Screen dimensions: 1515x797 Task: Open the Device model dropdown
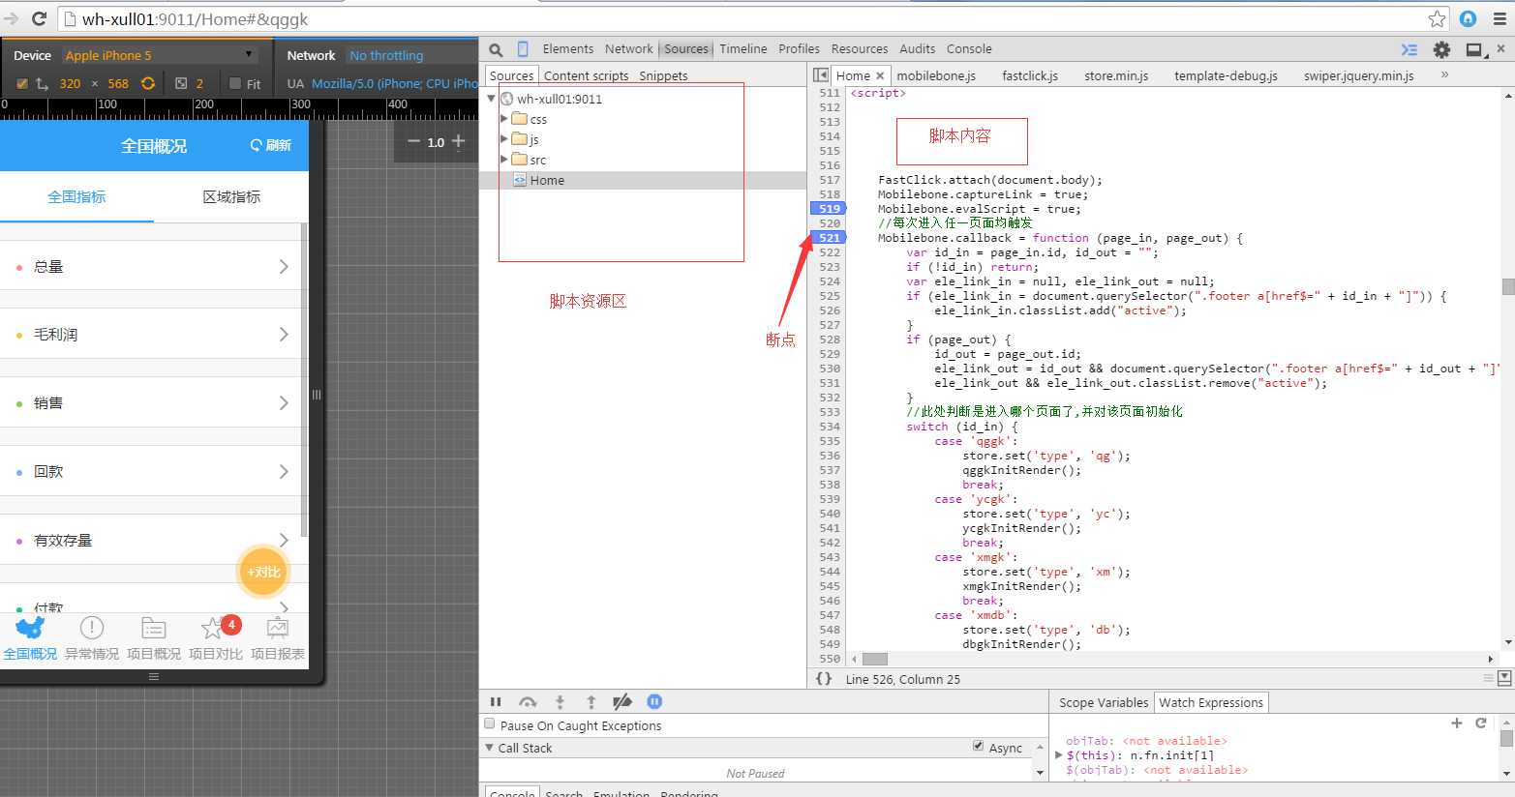click(x=161, y=55)
